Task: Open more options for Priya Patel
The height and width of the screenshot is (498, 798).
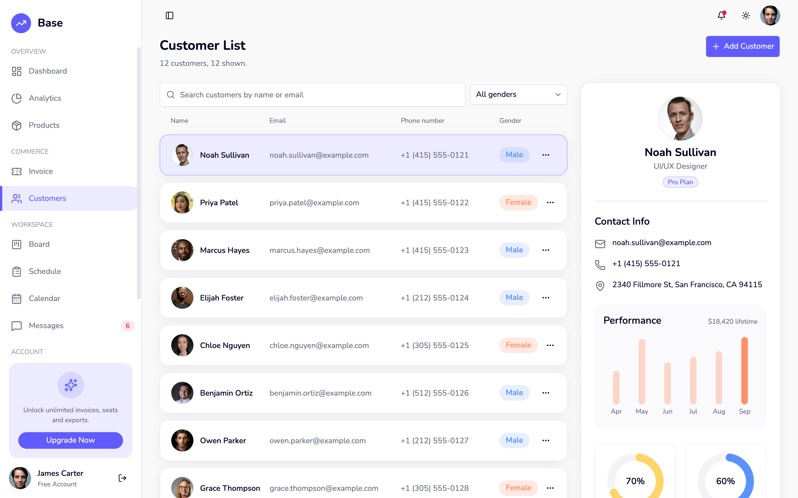Action: pos(550,203)
